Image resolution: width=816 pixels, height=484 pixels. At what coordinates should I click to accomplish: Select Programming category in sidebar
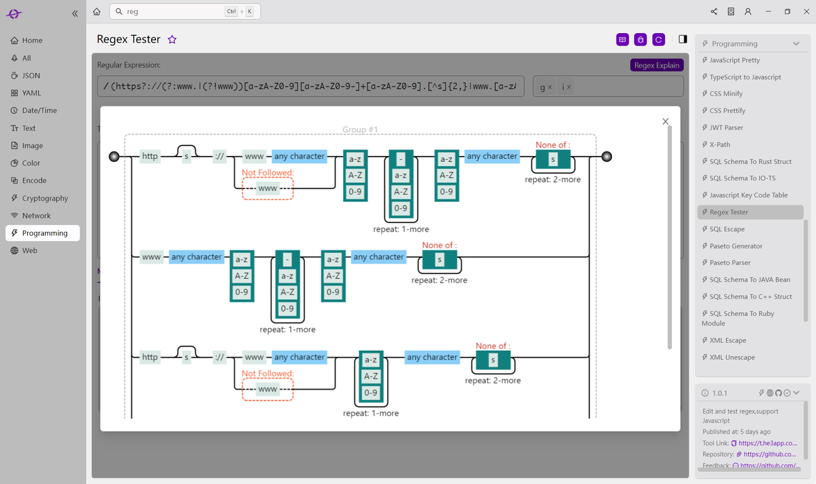43,233
